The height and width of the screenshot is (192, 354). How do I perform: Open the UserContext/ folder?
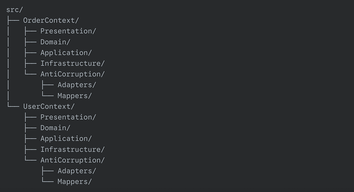49,106
